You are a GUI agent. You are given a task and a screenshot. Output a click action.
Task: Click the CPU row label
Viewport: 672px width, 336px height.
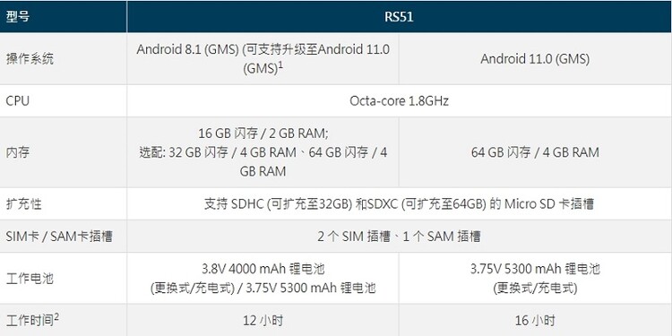[x=18, y=100]
